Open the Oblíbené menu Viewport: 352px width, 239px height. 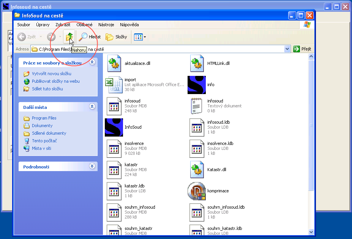tap(84, 25)
